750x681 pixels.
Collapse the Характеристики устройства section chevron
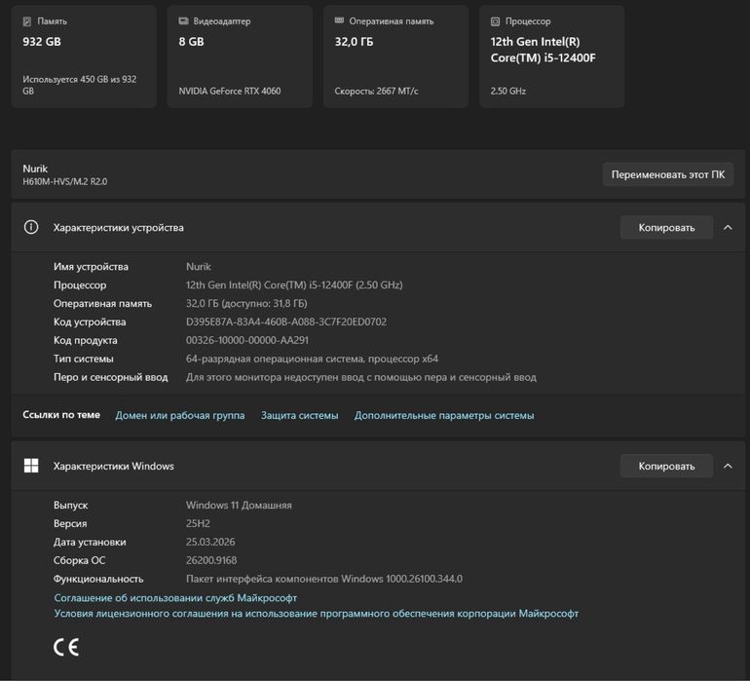(728, 227)
